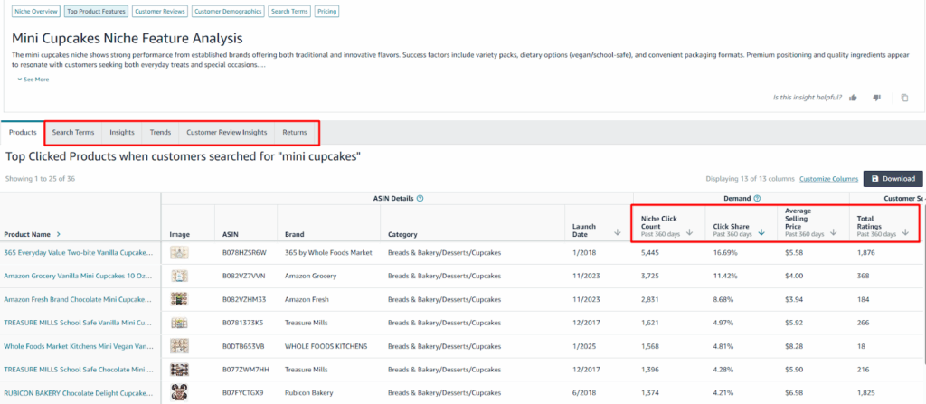926x404 pixels.
Task: Open the Whole Foods Kitchens Vegan cupcakes image
Action: 179,346
